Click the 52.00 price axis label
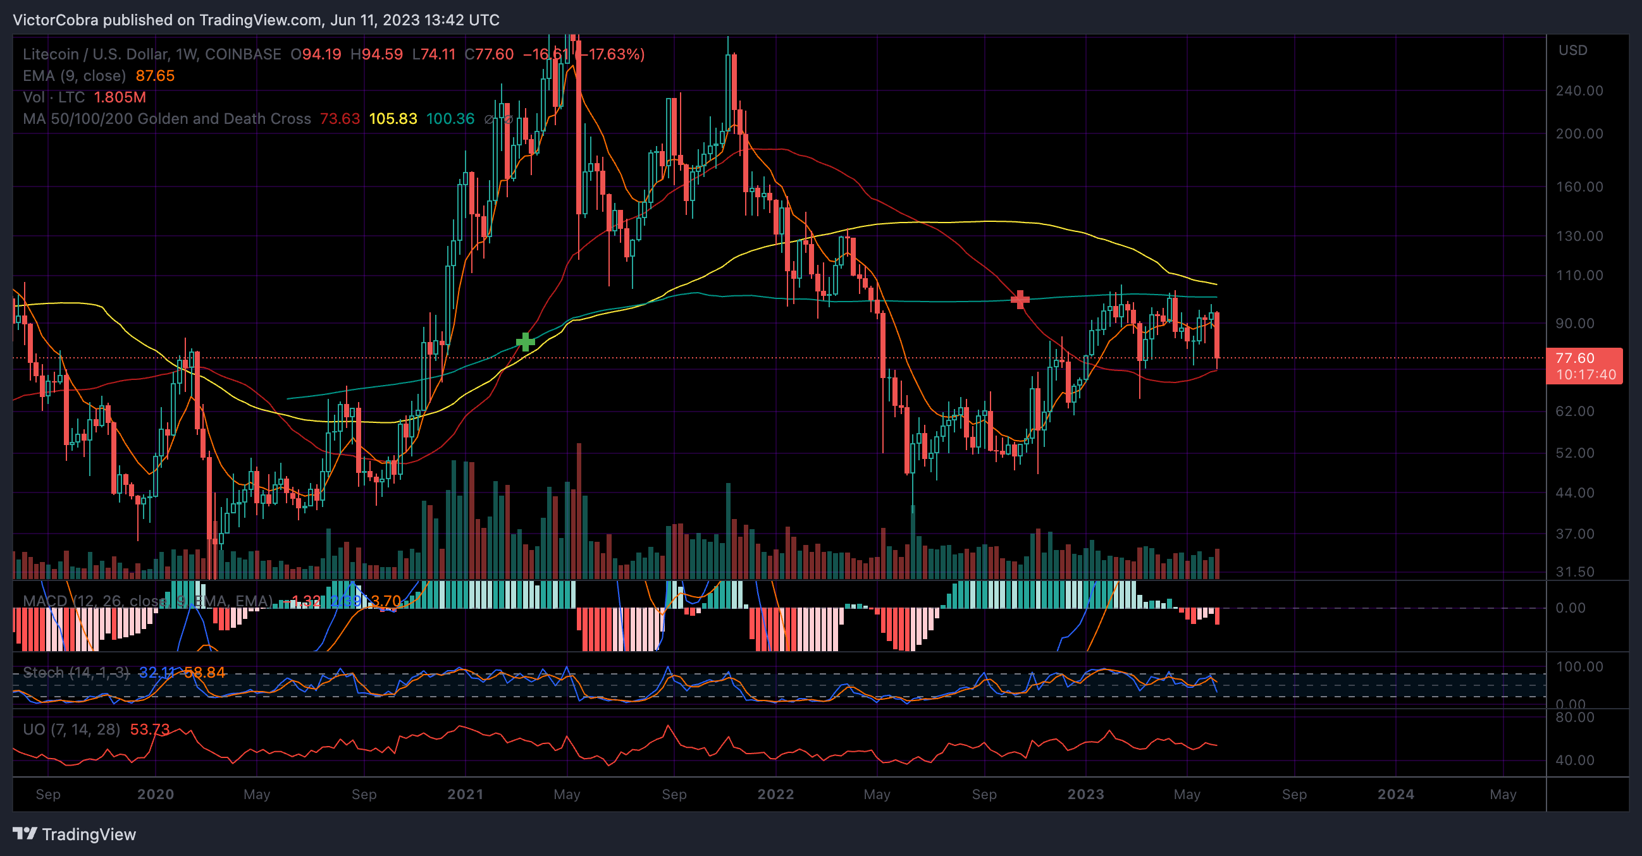The width and height of the screenshot is (1642, 856). point(1574,453)
